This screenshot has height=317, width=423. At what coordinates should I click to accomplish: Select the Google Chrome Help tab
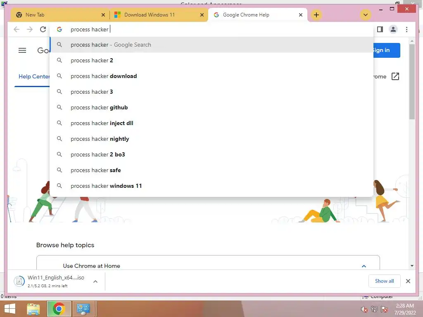click(258, 15)
